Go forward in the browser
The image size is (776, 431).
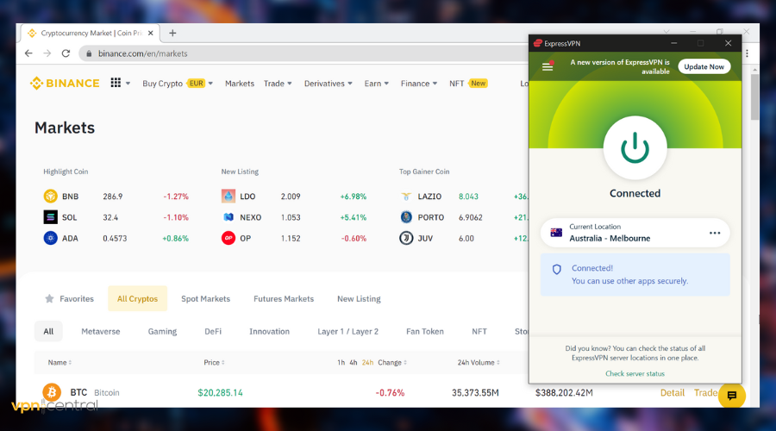pyautogui.click(x=47, y=53)
